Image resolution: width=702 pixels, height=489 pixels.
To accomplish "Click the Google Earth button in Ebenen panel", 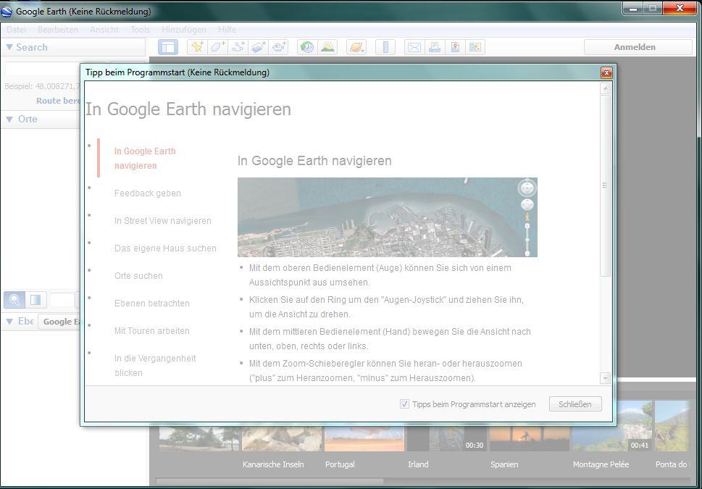I will coord(59,322).
